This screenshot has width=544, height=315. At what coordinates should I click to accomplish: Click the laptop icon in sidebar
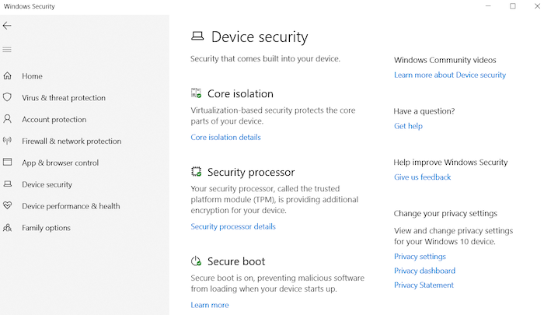7,184
